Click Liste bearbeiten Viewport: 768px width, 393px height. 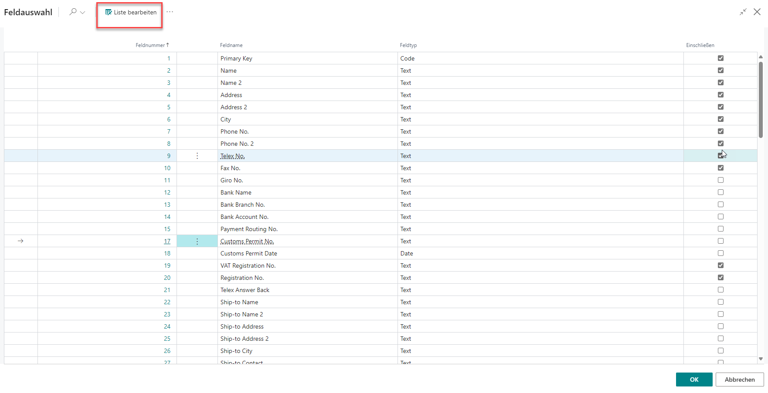click(x=131, y=12)
